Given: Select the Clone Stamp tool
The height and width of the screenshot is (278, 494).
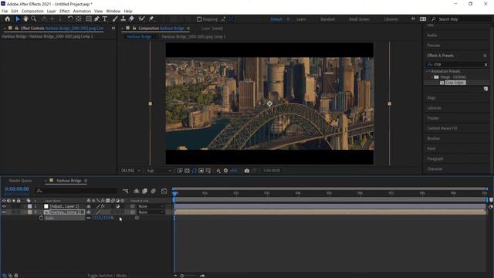Looking at the screenshot, I should [x=123, y=19].
